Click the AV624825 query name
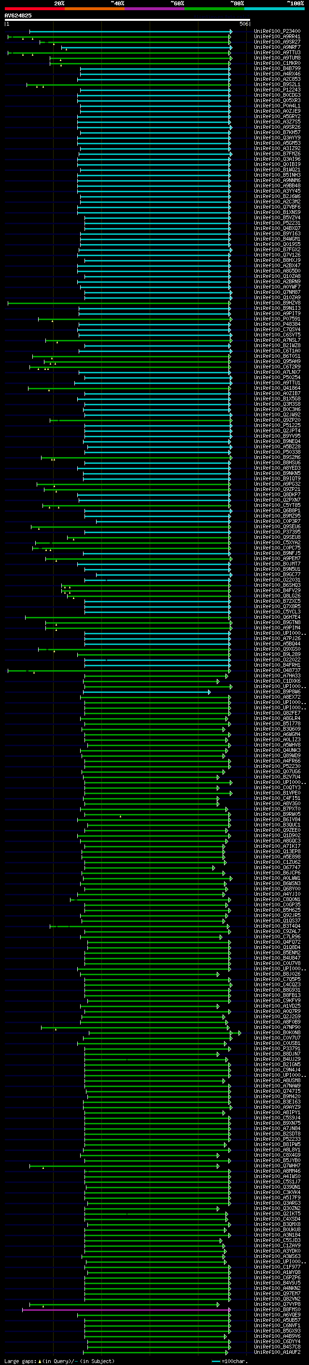309x1365 pixels. click(18, 15)
